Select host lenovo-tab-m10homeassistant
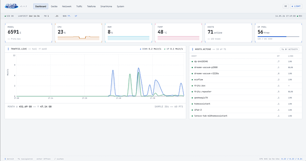This screenshot has height=161, width=306. (x=246, y=116)
